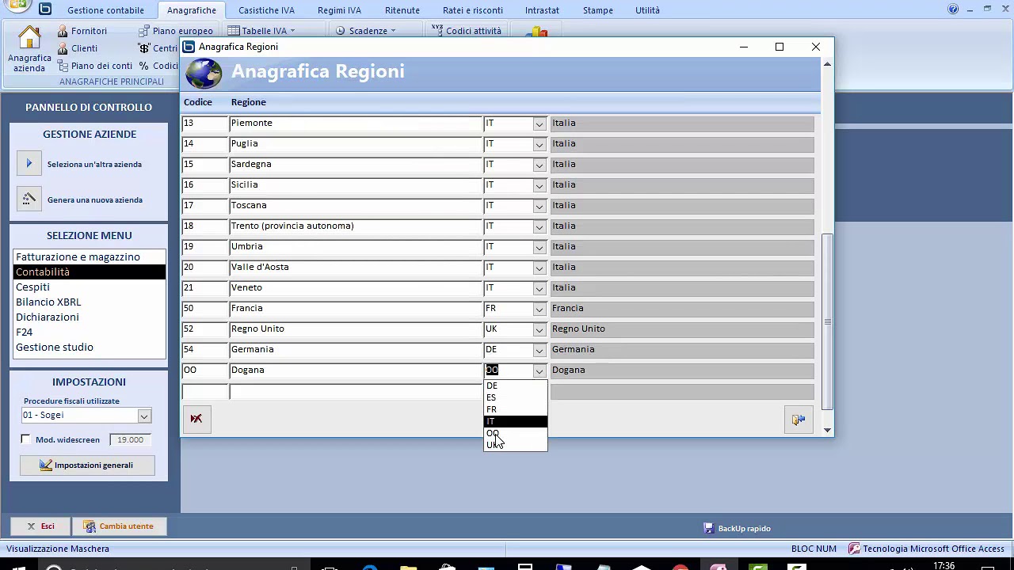Open the Ritenute ribbon tab
Image resolution: width=1014 pixels, height=570 pixels.
click(x=402, y=10)
